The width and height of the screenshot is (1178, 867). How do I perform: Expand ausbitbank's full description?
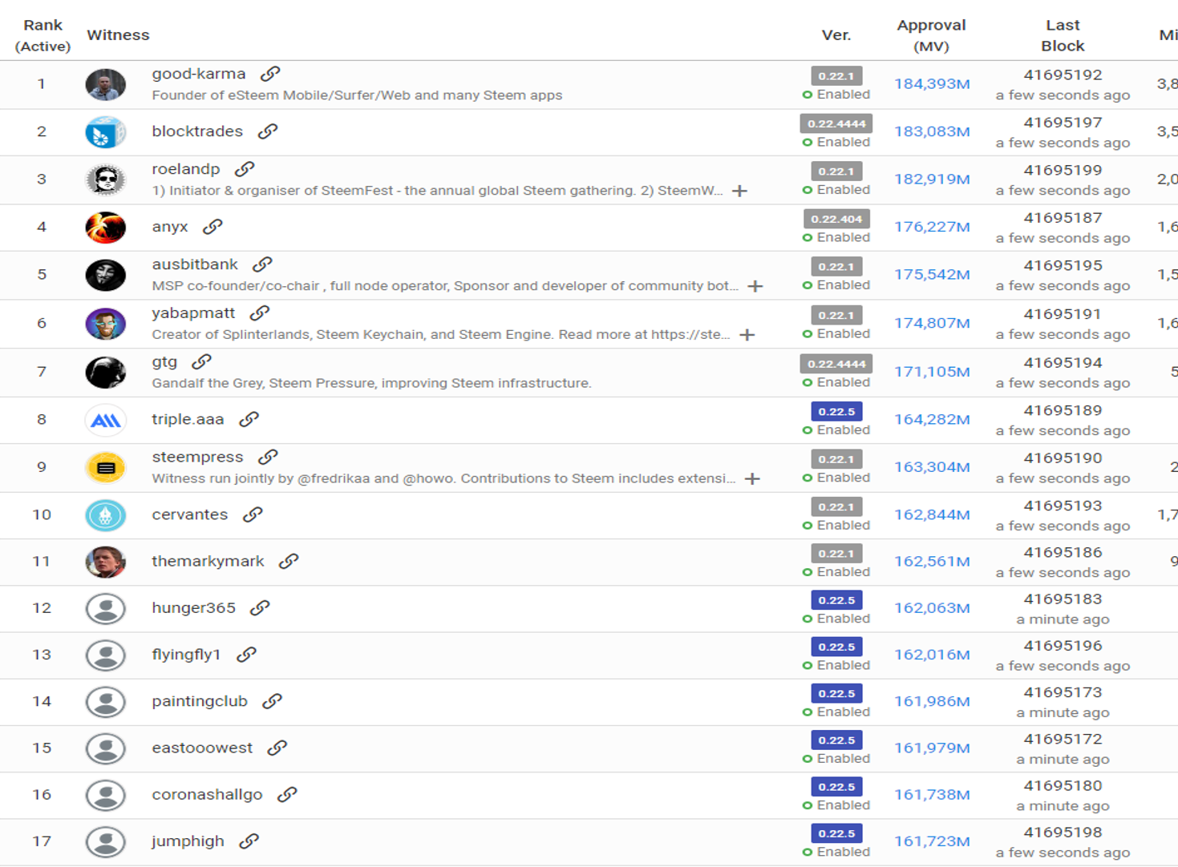(x=755, y=286)
